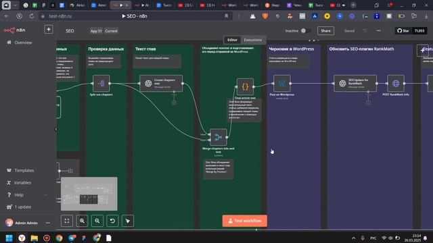Click the Test workflow button
433x243 pixels.
(x=245, y=221)
